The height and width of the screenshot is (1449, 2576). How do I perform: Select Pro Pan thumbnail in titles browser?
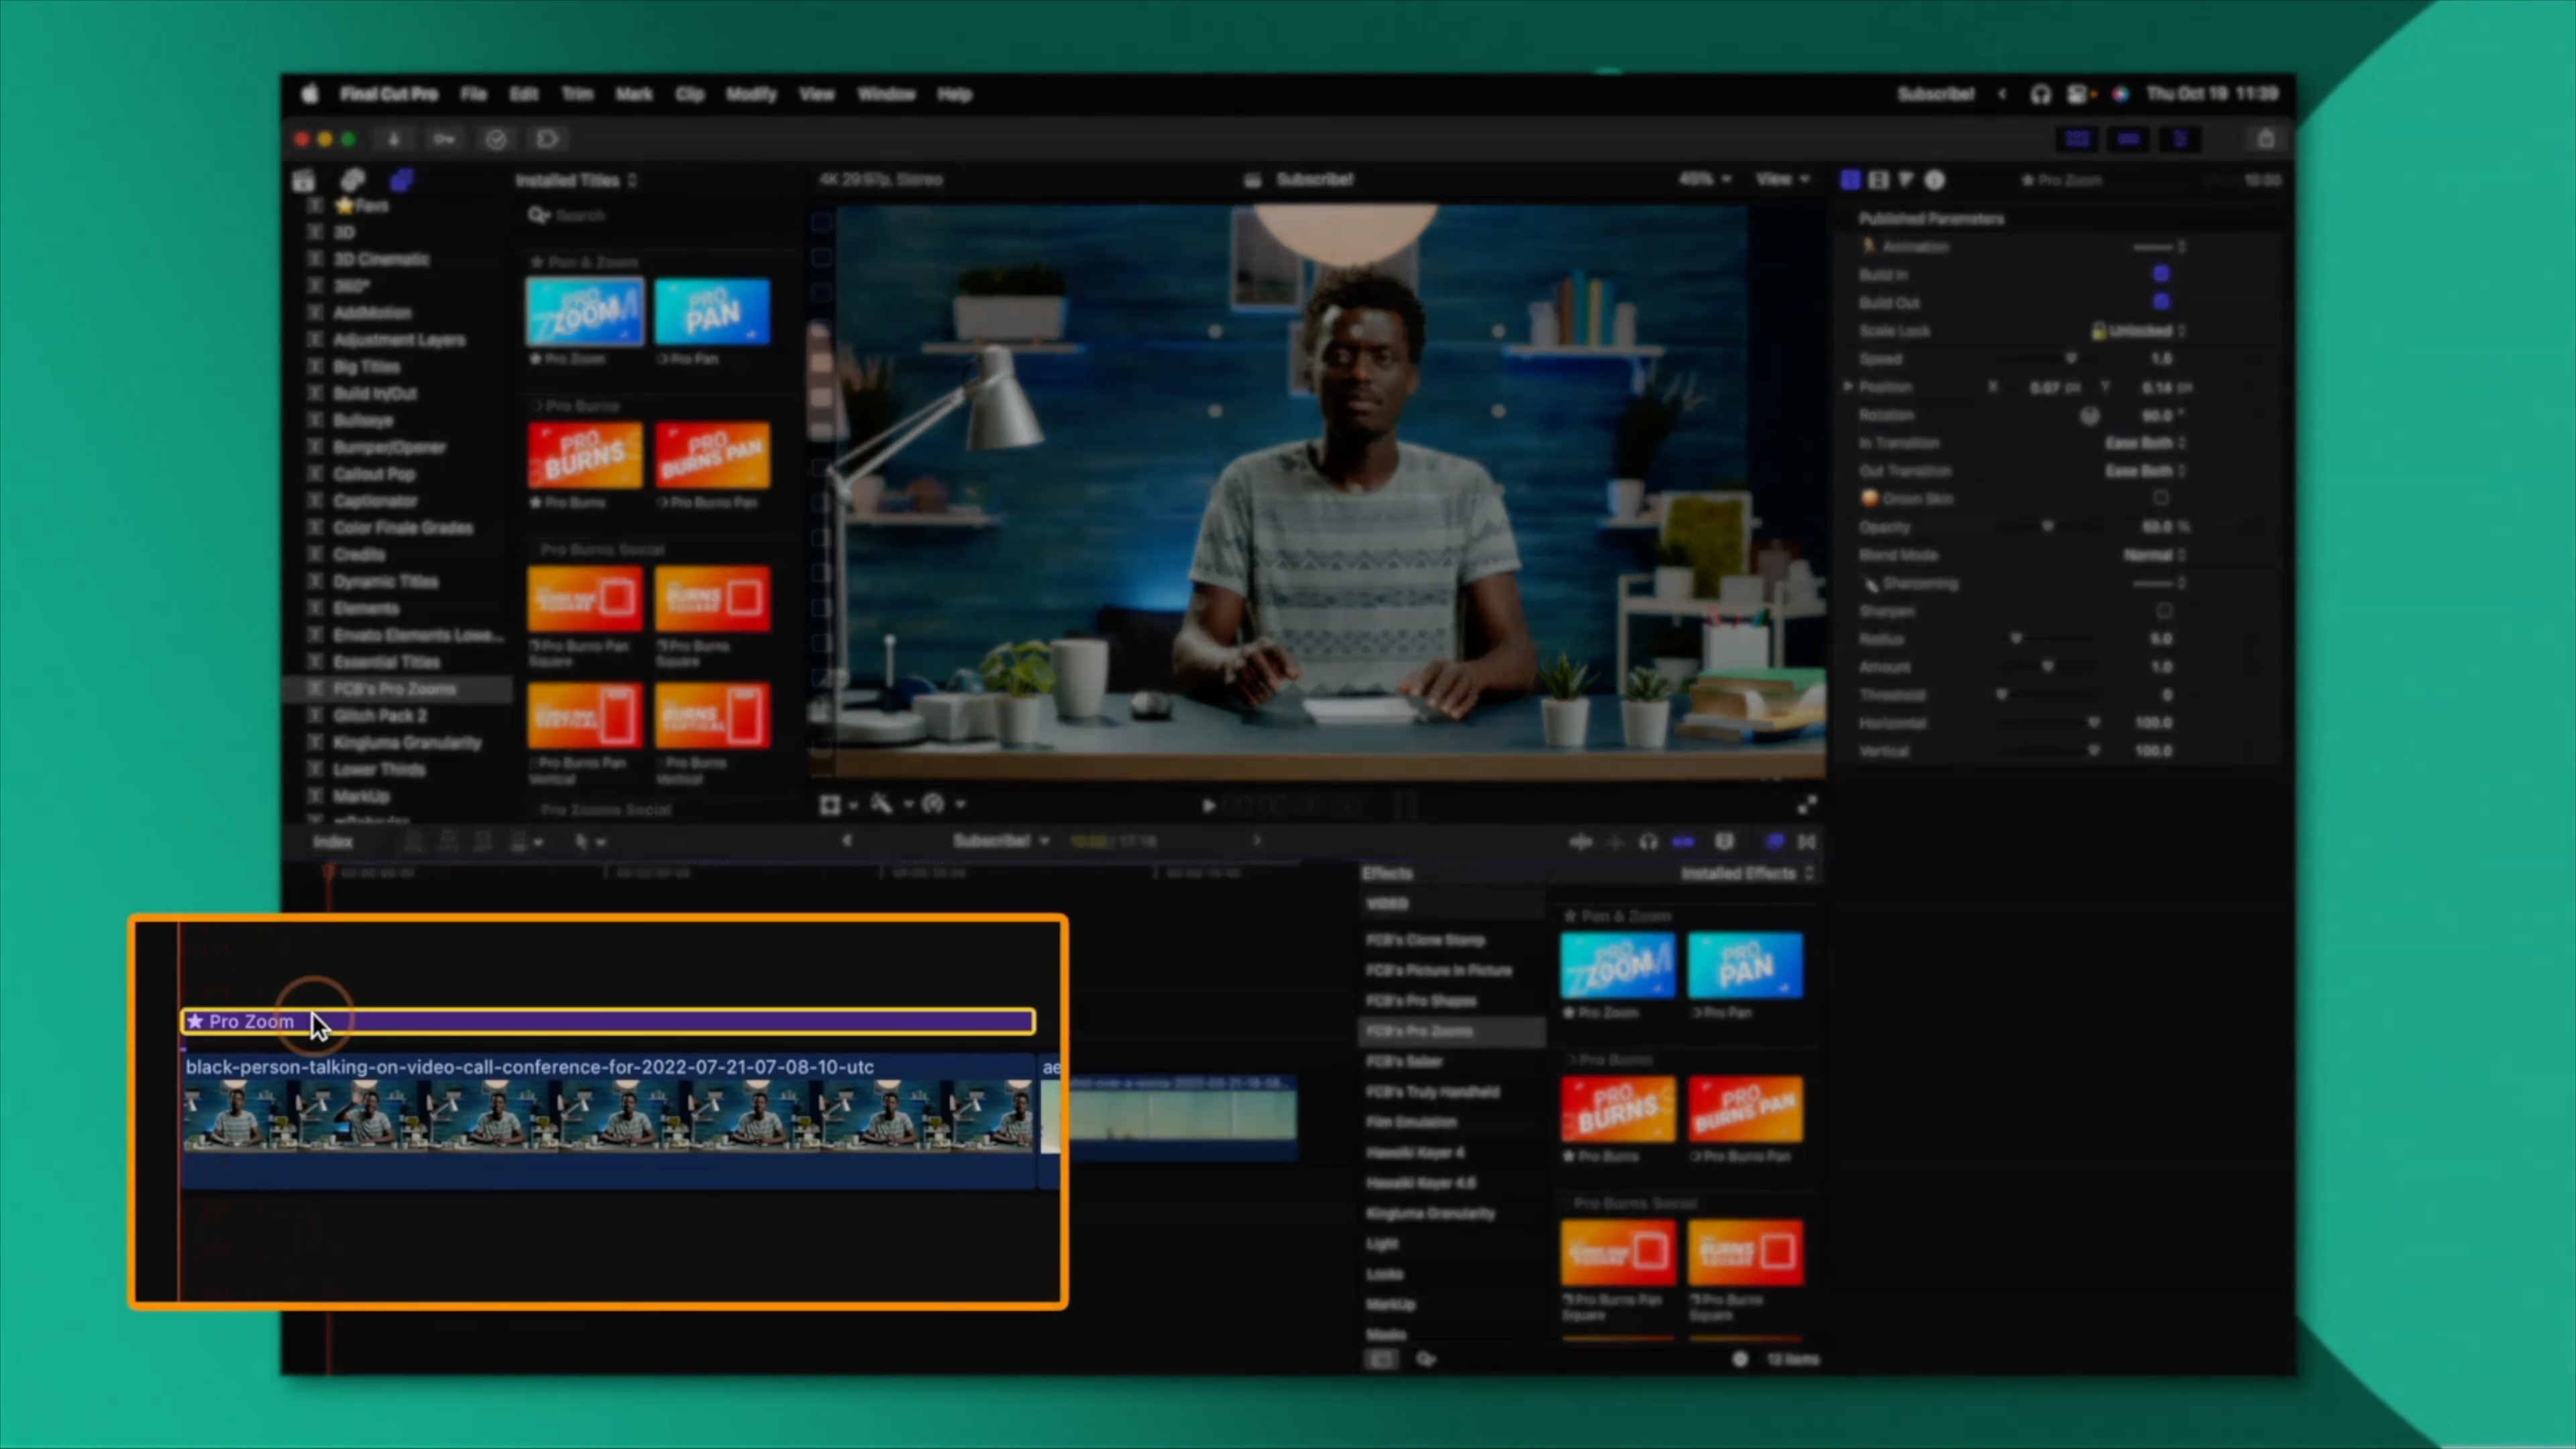(x=712, y=311)
